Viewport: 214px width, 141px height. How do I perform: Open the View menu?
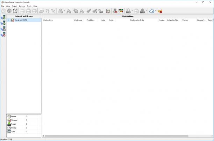(8, 6)
